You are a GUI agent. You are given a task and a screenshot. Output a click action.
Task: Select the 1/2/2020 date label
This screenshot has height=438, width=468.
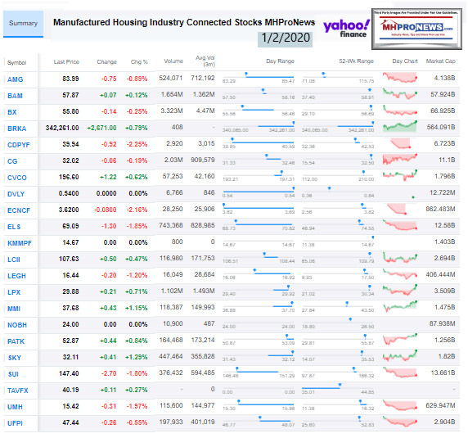coord(286,38)
